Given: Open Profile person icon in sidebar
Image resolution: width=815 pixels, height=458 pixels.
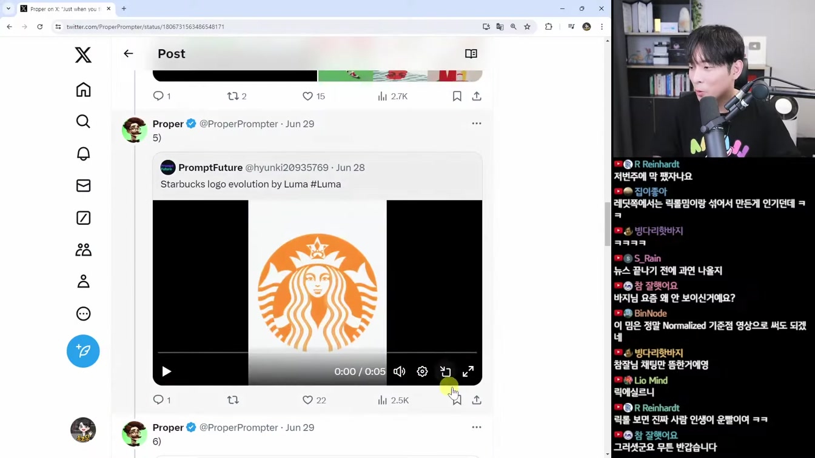Looking at the screenshot, I should 83,282.
